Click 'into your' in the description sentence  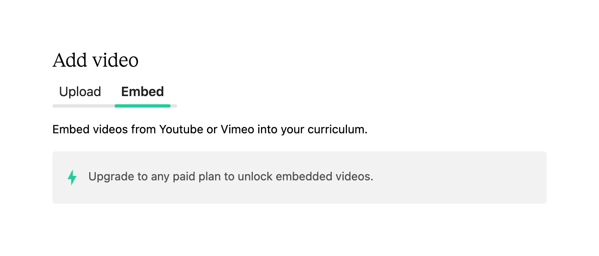coord(281,130)
